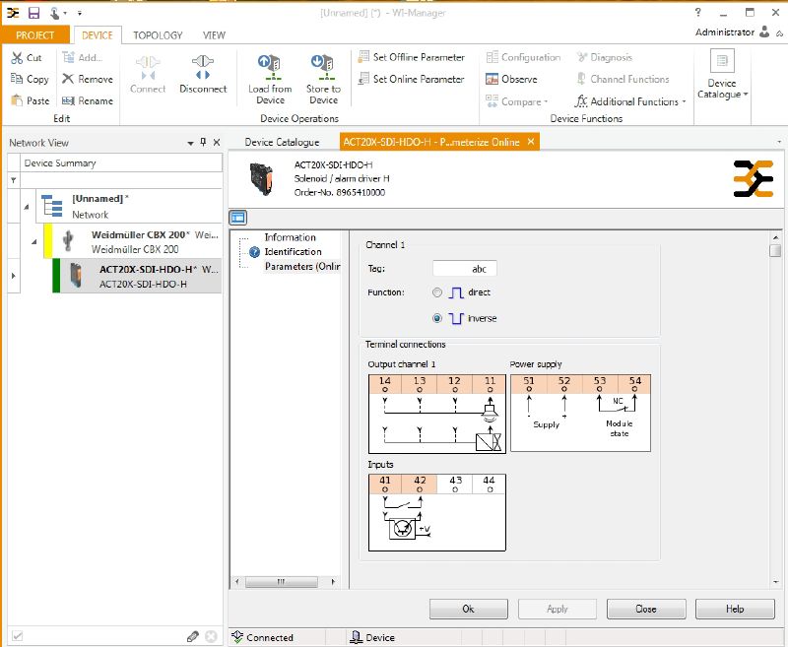Open the Device Catalogue document tab

pyautogui.click(x=282, y=142)
